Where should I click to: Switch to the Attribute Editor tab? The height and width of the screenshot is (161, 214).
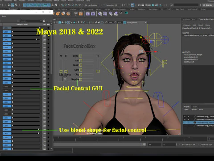[189, 19]
